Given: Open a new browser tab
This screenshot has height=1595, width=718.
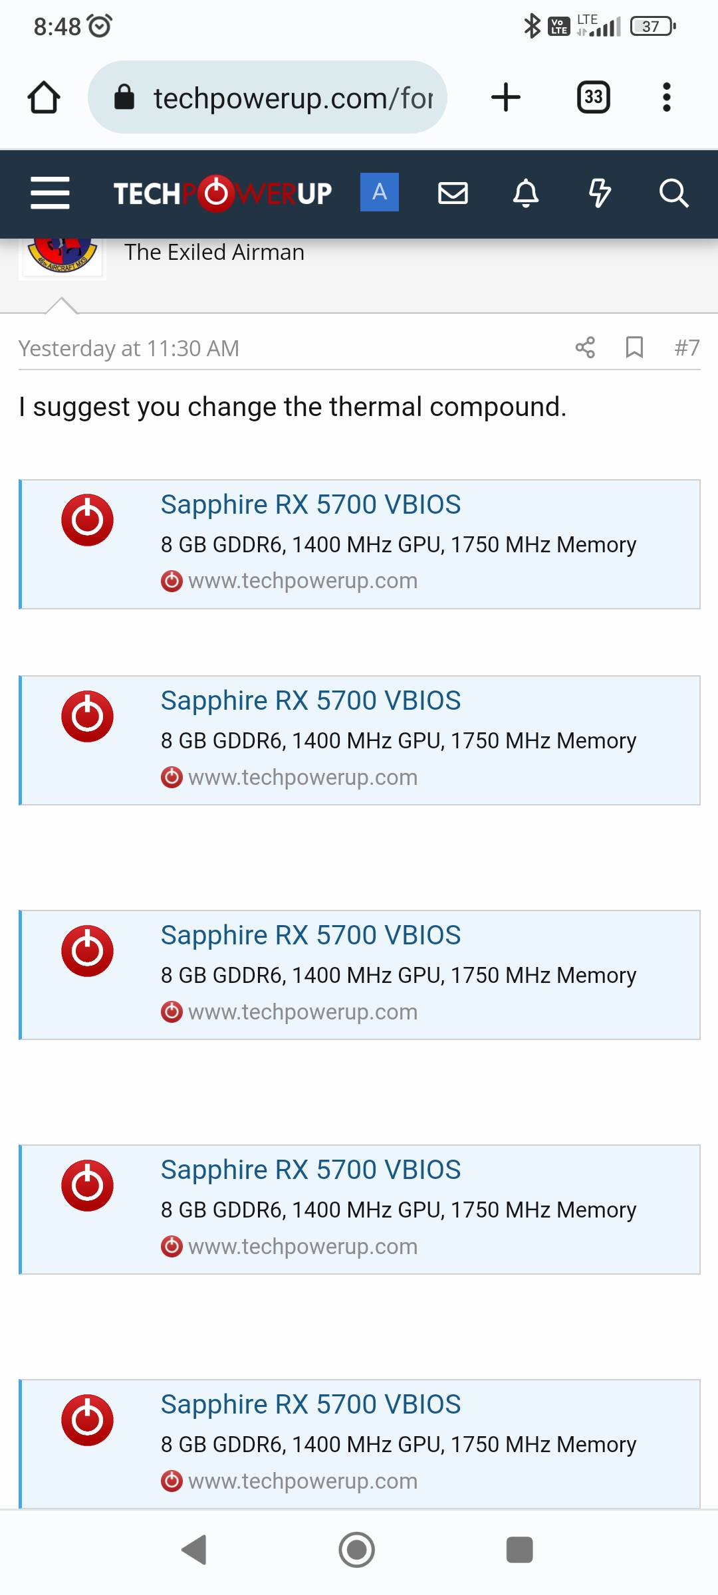Looking at the screenshot, I should (506, 98).
